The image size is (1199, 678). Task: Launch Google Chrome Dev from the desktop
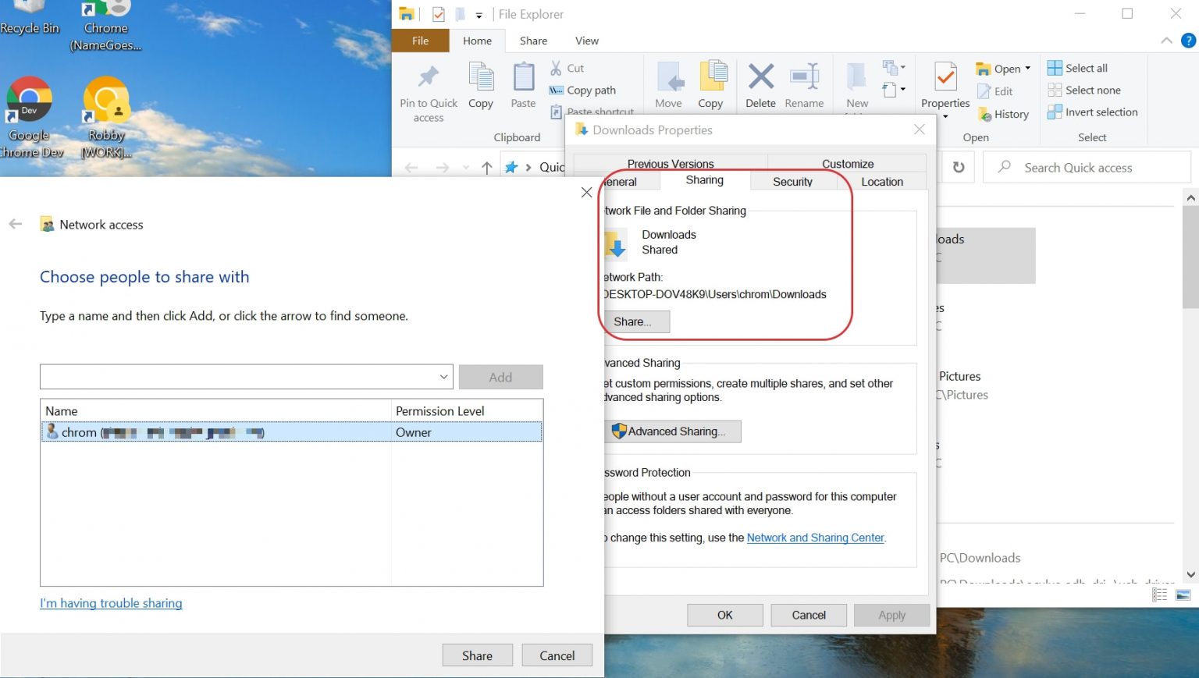pyautogui.click(x=29, y=100)
